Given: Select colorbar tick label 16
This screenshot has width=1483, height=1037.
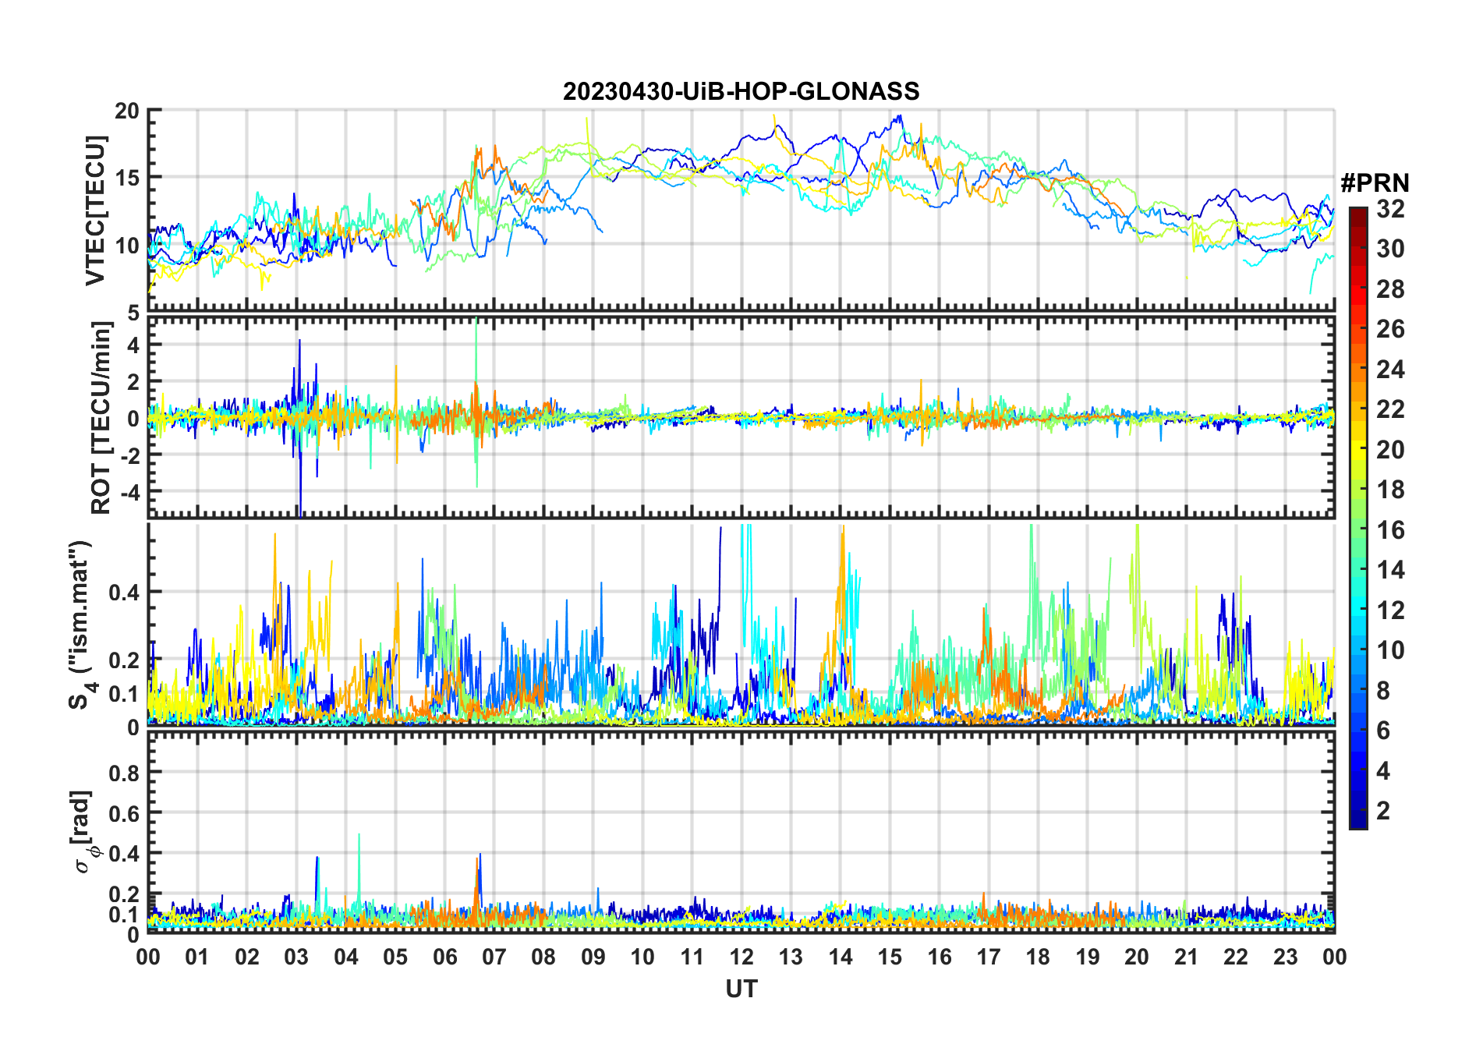Looking at the screenshot, I should [1390, 530].
